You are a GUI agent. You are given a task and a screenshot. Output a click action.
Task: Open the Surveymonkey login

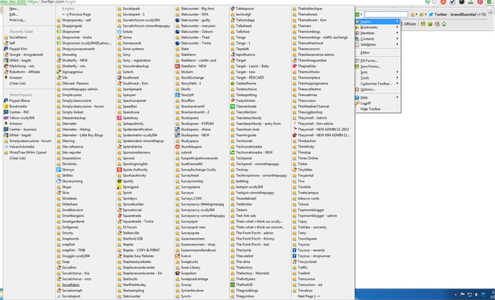192,181
